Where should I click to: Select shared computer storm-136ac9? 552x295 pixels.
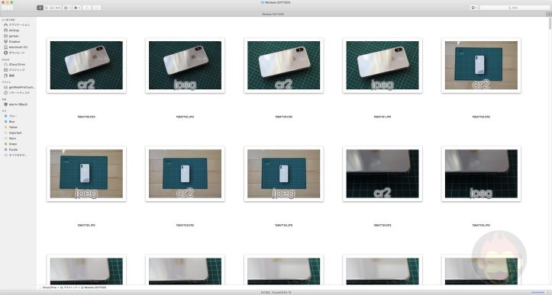(x=15, y=104)
